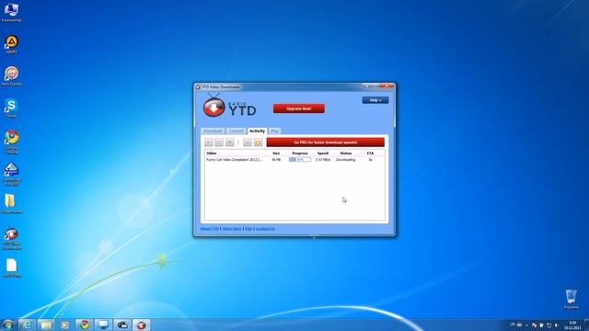Open Google Chrome from the taskbar
This screenshot has width=589, height=331.
(x=84, y=325)
